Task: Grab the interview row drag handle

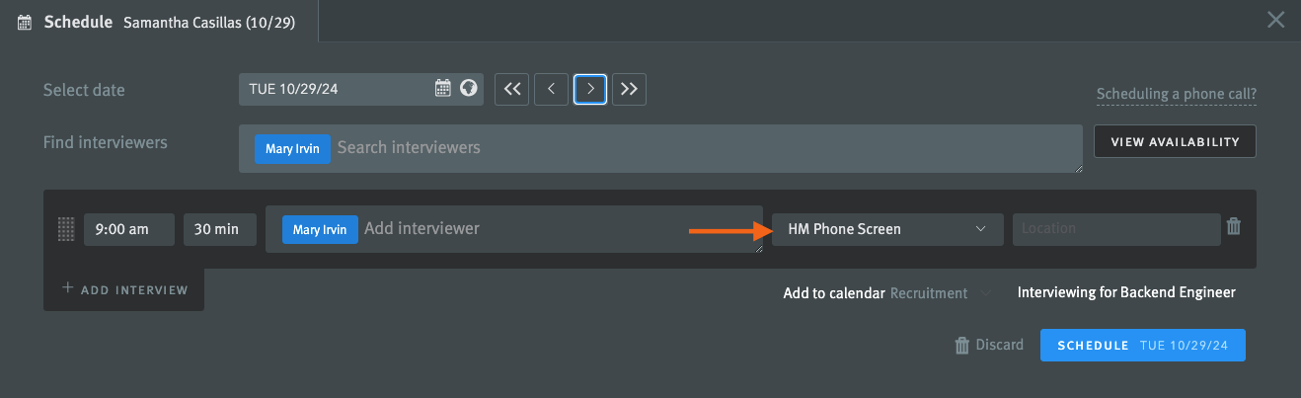Action: coord(66,229)
